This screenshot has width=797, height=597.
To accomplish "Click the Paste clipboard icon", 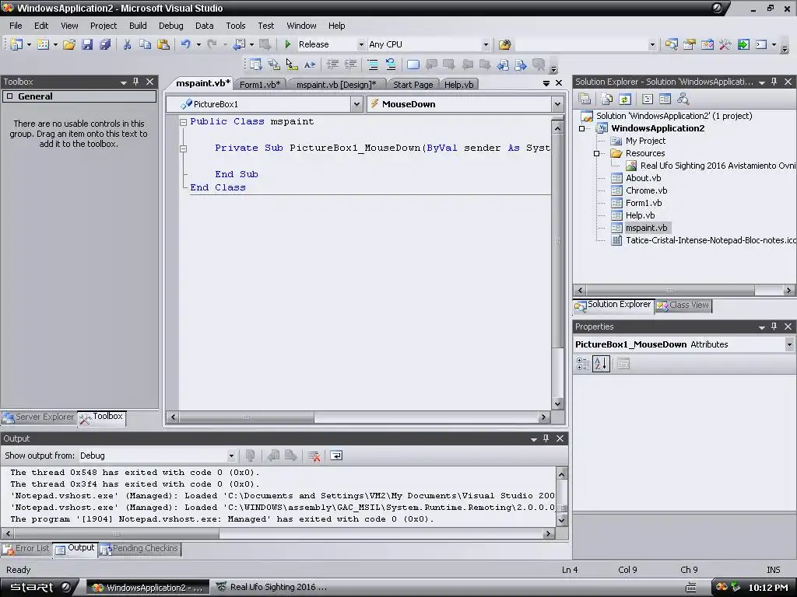I will click(163, 44).
